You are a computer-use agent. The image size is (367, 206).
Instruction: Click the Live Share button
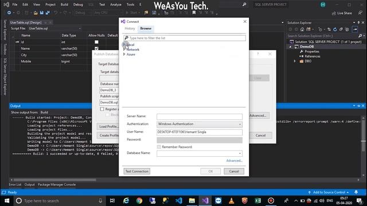[342, 13]
